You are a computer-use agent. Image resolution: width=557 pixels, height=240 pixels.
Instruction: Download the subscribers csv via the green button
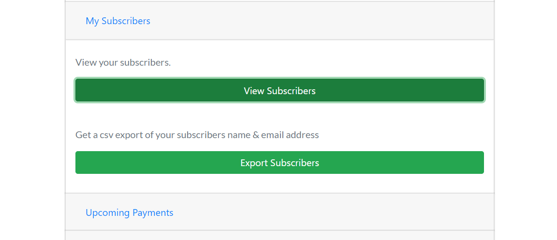pos(279,163)
